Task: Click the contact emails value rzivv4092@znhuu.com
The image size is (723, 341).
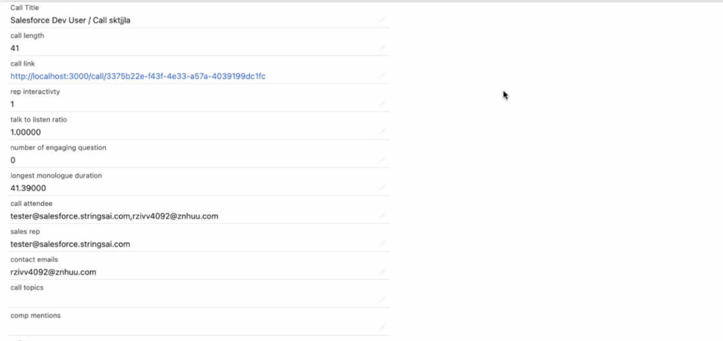Action: click(53, 272)
